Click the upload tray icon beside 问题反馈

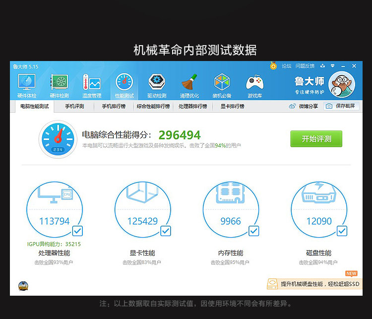click(x=322, y=66)
